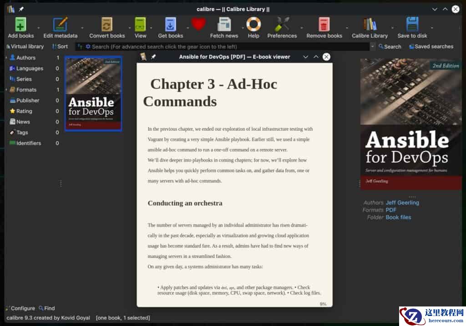
Task: Click pin icon in E-book viewer titlebar
Action: pyautogui.click(x=153, y=57)
